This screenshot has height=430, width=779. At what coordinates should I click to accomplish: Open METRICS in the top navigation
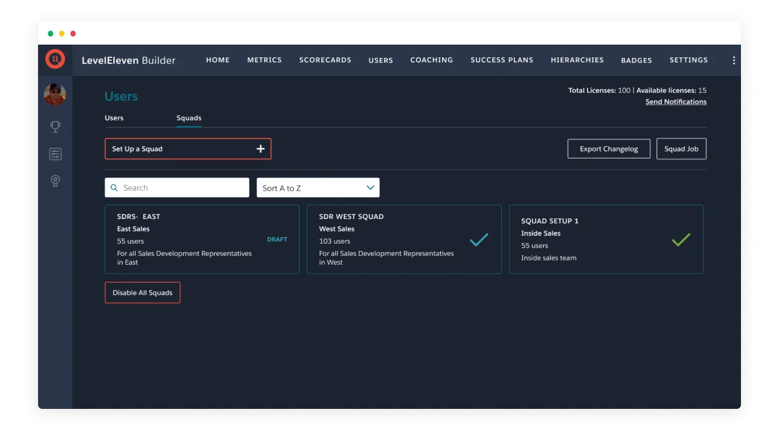coord(264,60)
